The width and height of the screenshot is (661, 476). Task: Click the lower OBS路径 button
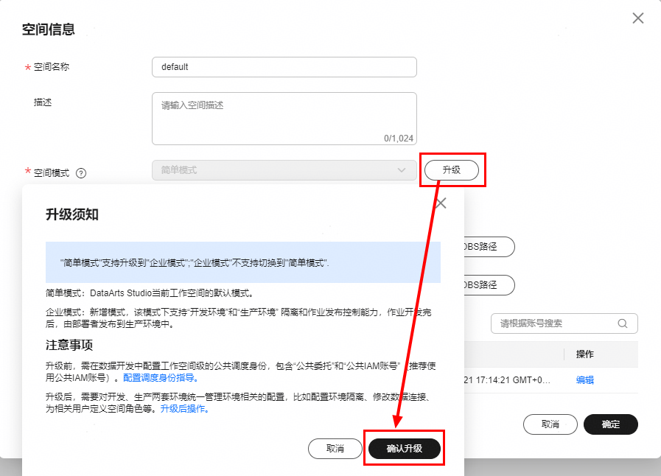coord(489,285)
